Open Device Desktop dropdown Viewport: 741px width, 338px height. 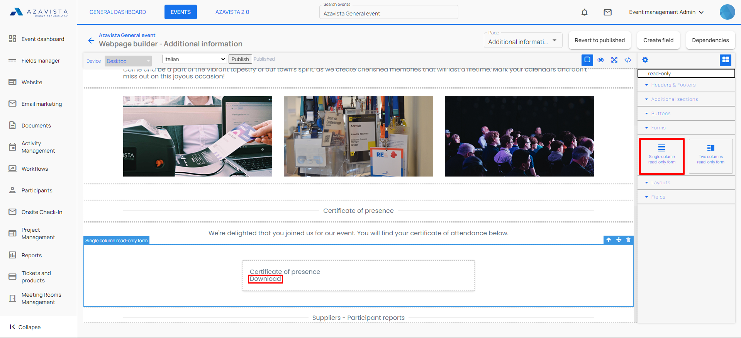(x=128, y=61)
